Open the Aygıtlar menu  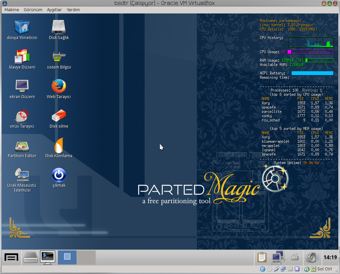pos(55,10)
